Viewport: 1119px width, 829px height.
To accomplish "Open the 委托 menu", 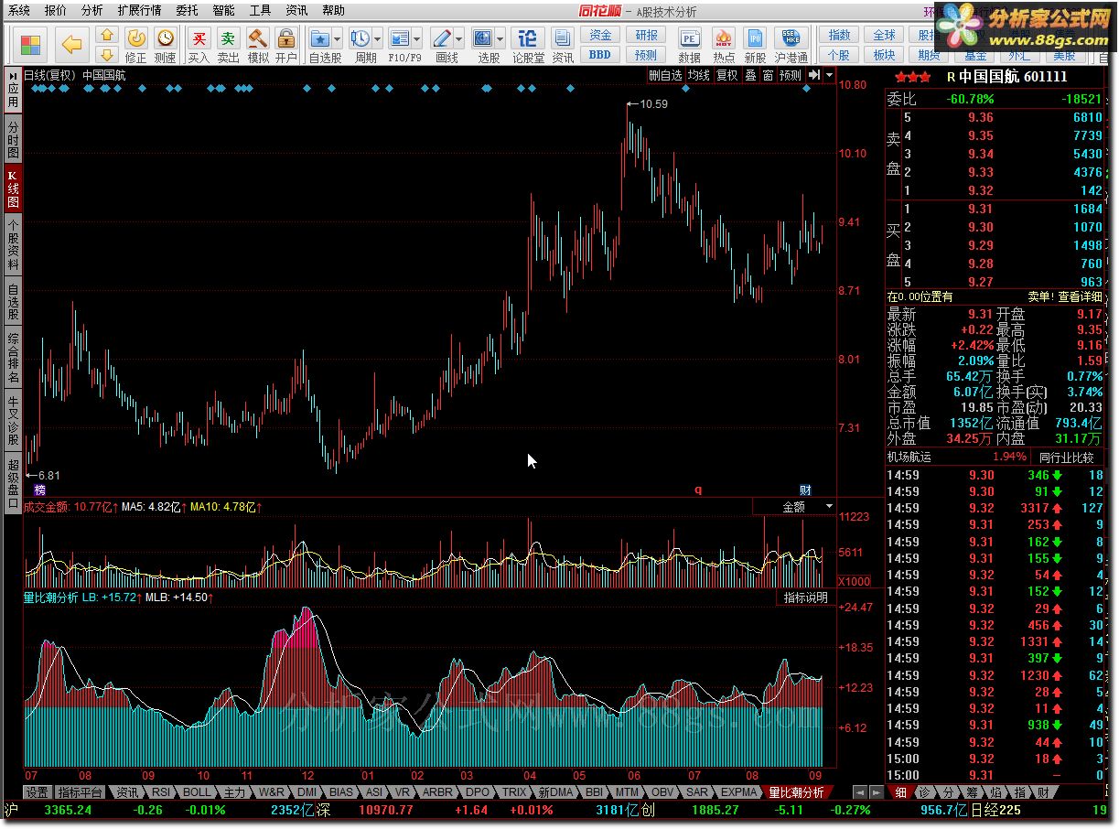I will tap(187, 11).
